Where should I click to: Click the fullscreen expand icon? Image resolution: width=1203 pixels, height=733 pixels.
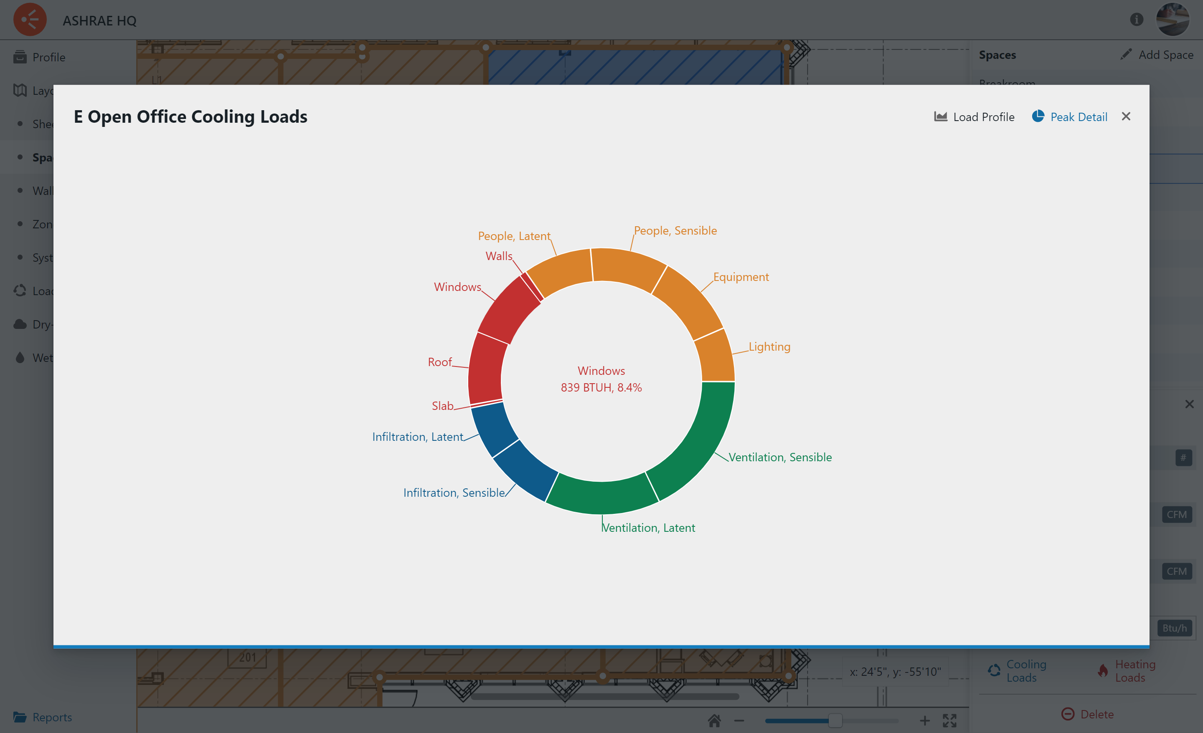pos(949,720)
